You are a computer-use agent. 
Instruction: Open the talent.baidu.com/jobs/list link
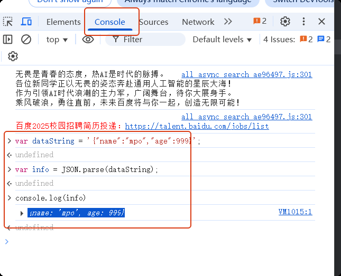[x=197, y=126]
